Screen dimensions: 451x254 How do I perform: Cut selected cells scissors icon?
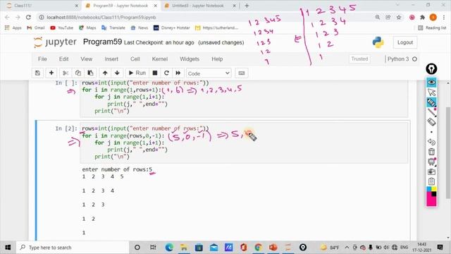click(66, 73)
